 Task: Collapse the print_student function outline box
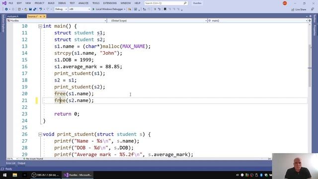[40, 134]
